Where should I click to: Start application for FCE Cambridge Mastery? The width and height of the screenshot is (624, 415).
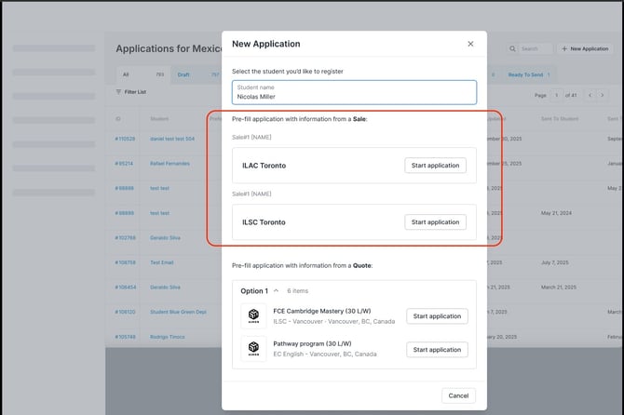point(437,316)
